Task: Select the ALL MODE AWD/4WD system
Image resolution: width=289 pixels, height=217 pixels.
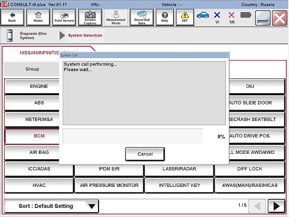Action: coord(257,152)
